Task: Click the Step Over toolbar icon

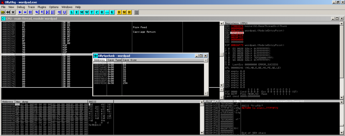Action: (x=43, y=12)
